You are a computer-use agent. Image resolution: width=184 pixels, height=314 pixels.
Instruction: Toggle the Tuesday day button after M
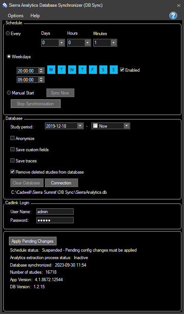click(x=62, y=70)
